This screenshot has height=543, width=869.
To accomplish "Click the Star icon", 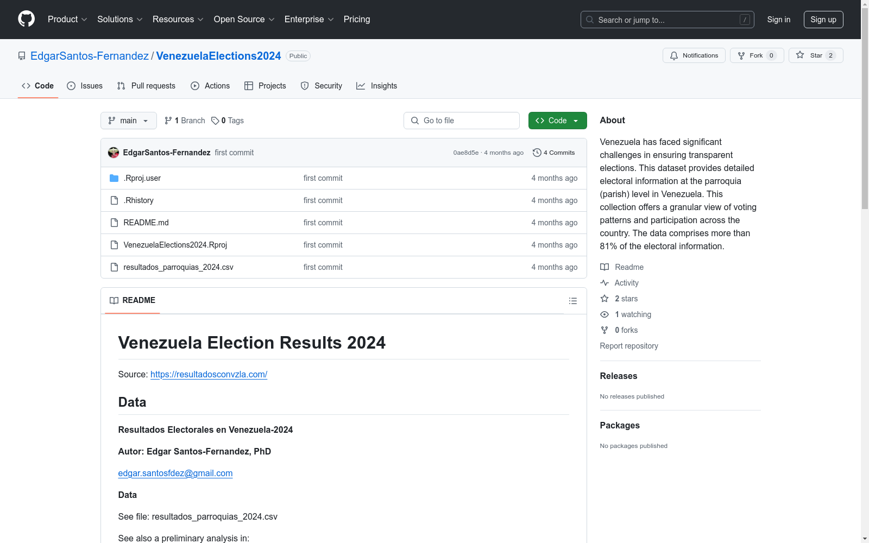I will point(800,55).
